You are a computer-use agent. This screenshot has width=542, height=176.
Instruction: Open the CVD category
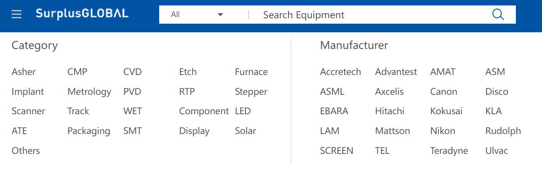click(133, 72)
